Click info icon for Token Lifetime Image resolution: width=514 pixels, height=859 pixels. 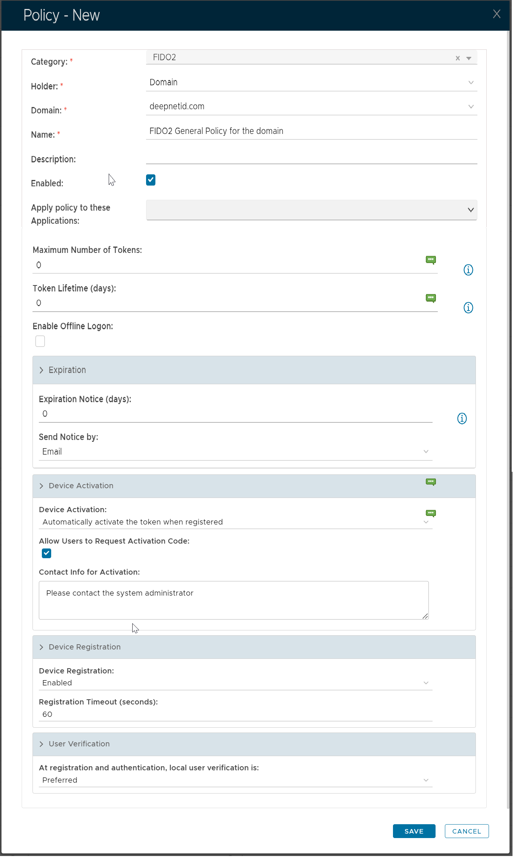(x=468, y=308)
